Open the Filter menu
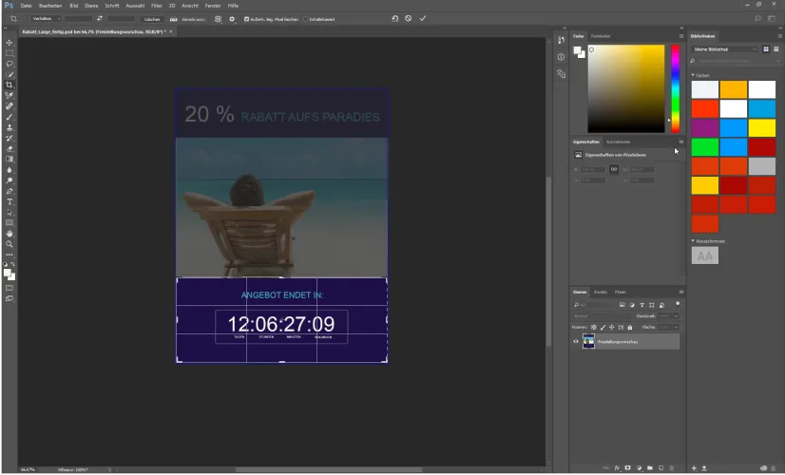Viewport: 785px width, 475px height. pyautogui.click(x=157, y=6)
